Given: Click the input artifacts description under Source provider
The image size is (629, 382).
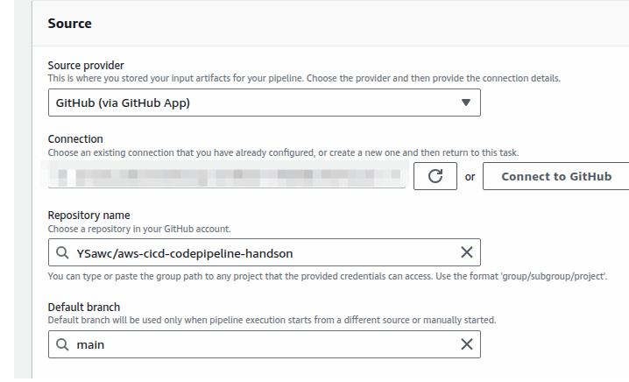Looking at the screenshot, I should [303, 78].
